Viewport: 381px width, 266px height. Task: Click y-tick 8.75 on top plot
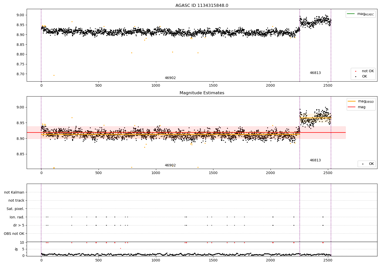20,64
